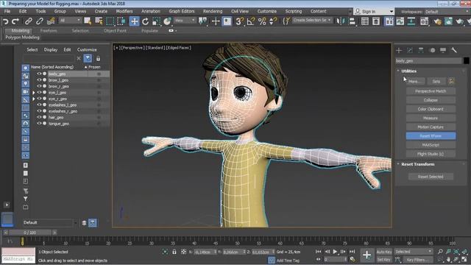Click the Perspective viewport label
The width and height of the screenshot is (471, 265).
[x=132, y=47]
